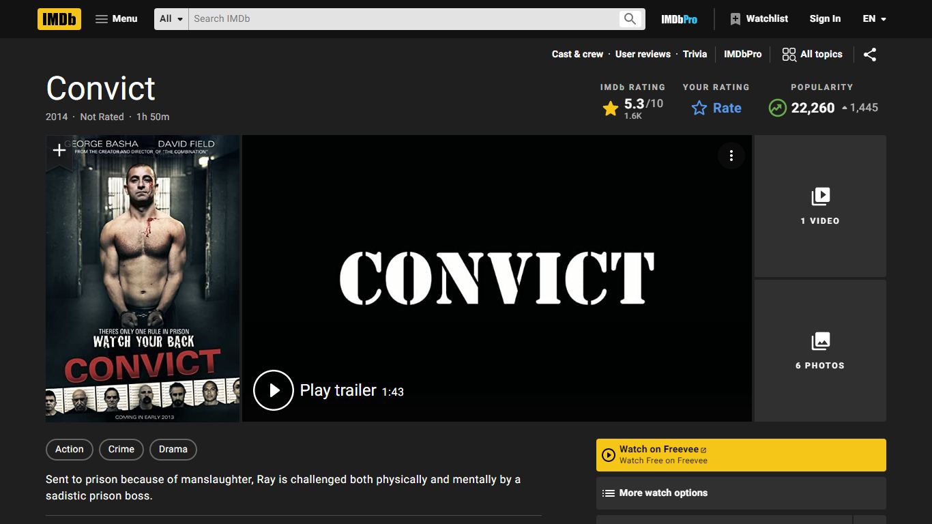The height and width of the screenshot is (524, 932).
Task: Open the 6 Photos tile
Action: click(820, 351)
